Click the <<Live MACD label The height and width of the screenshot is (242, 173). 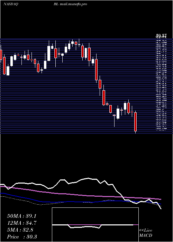click(146, 233)
